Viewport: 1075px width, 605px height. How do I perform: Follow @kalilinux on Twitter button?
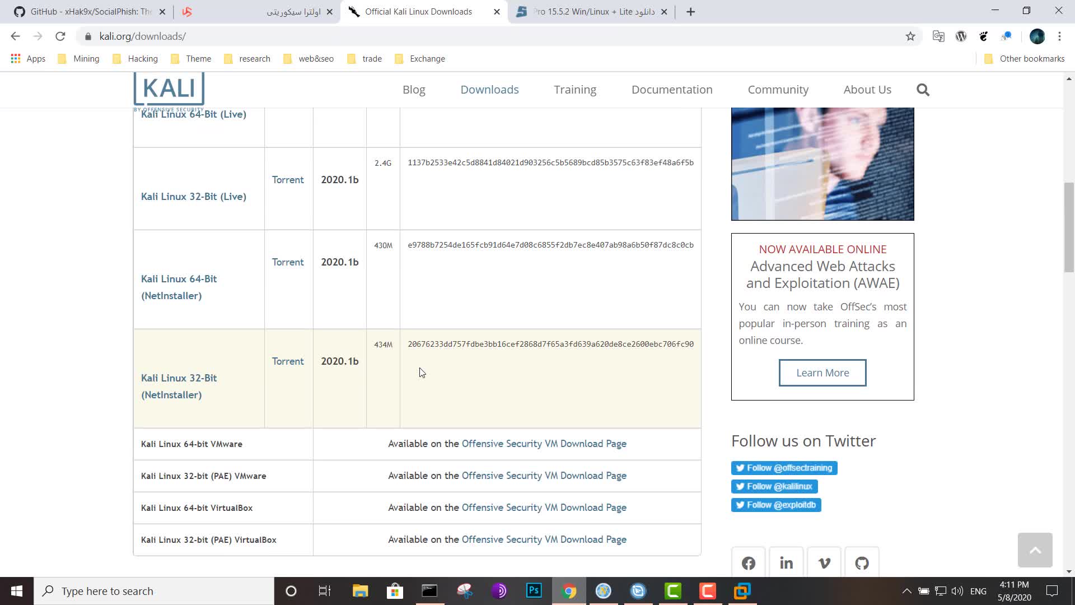pos(774,486)
